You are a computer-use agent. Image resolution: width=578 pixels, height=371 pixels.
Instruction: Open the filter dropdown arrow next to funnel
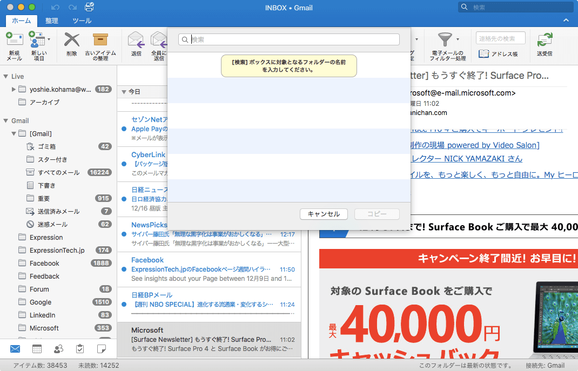[458, 39]
